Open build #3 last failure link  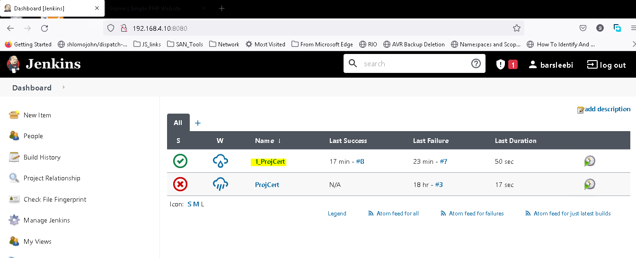(439, 185)
